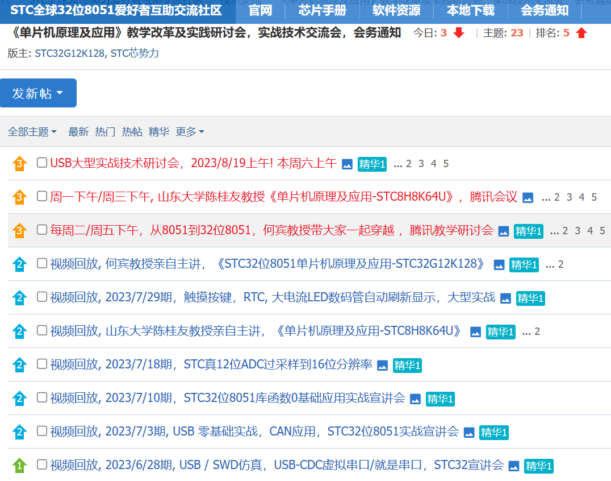Open 会务通知 in the top navigation
Image resolution: width=611 pixels, height=481 pixels.
pyautogui.click(x=545, y=10)
